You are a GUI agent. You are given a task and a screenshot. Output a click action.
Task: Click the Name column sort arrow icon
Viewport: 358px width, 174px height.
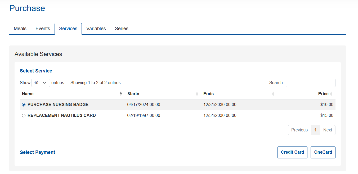pyautogui.click(x=121, y=94)
